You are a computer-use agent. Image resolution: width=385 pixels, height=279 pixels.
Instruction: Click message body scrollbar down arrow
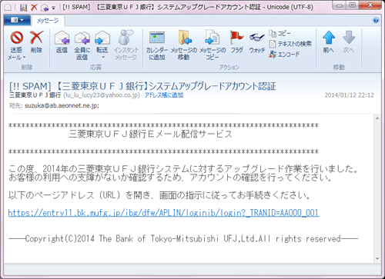coord(377,258)
